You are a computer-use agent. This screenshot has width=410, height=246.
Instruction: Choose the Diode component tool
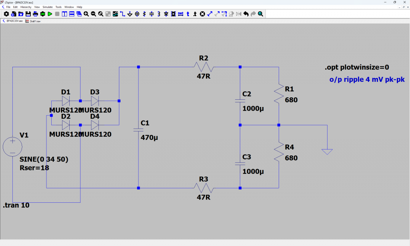click(166, 14)
